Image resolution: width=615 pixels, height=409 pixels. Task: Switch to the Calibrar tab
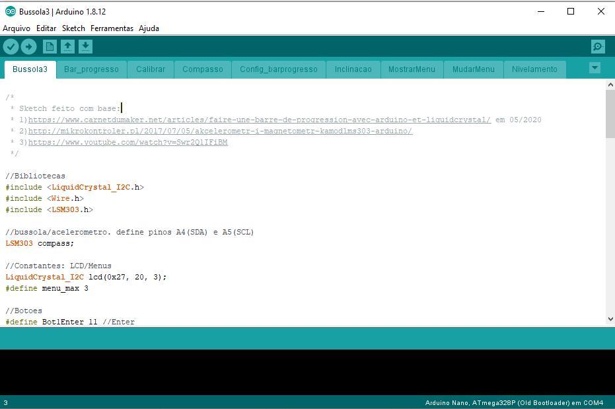coord(151,69)
